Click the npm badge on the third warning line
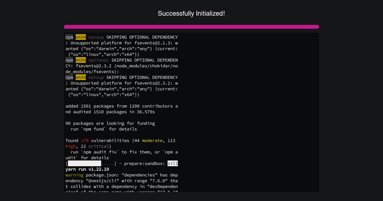The image size is (383, 201). click(69, 77)
